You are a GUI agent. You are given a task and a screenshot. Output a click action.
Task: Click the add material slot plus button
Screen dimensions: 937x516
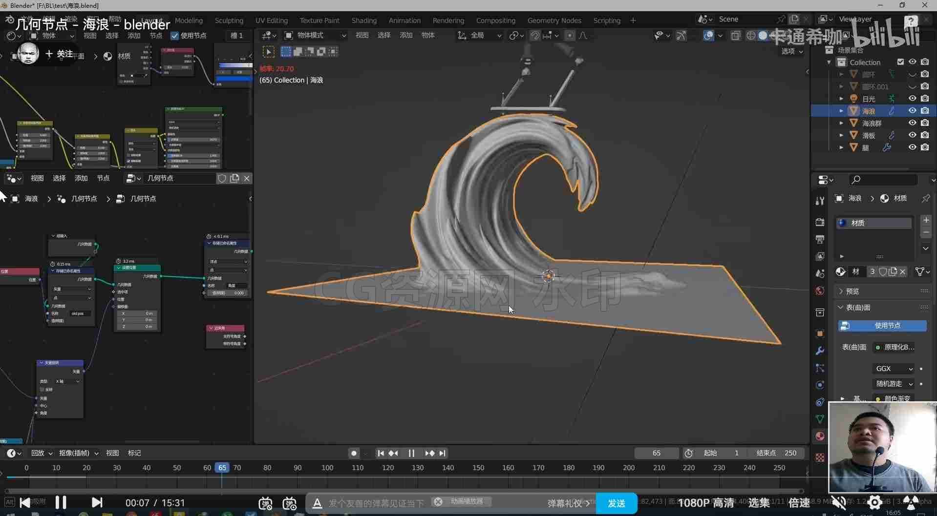tap(926, 220)
